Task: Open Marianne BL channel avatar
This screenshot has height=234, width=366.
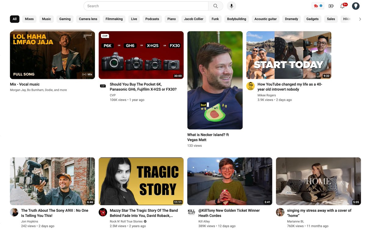Action: (280, 212)
